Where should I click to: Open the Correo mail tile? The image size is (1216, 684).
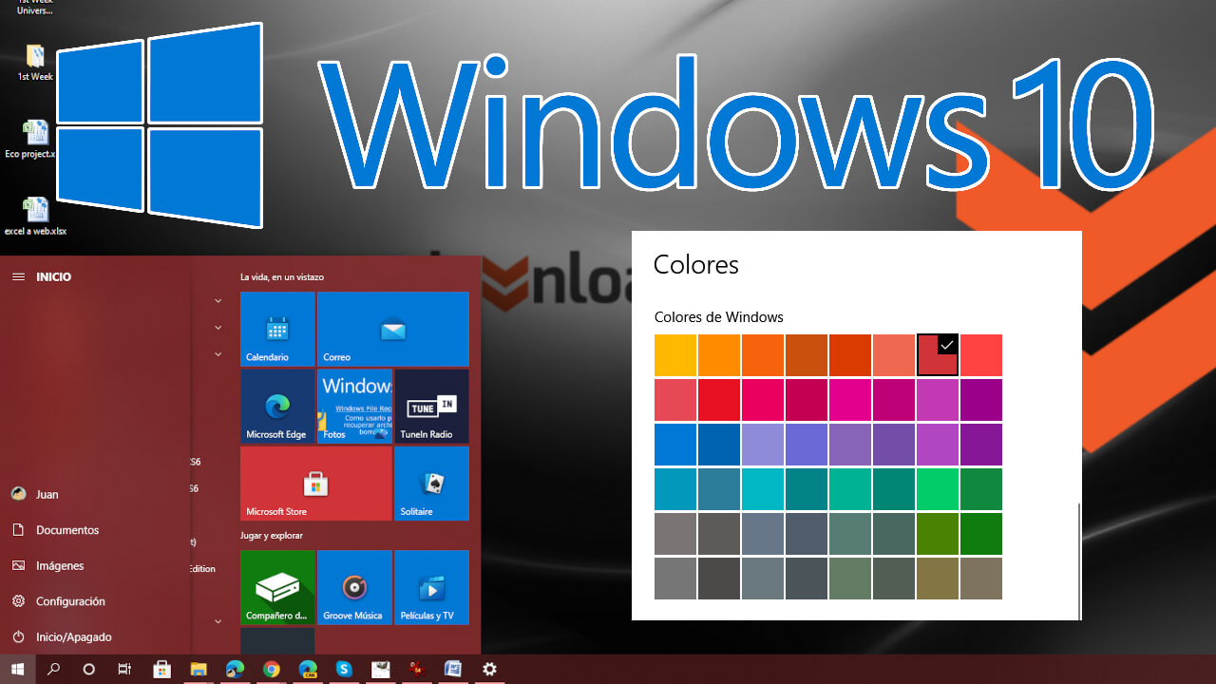(393, 329)
